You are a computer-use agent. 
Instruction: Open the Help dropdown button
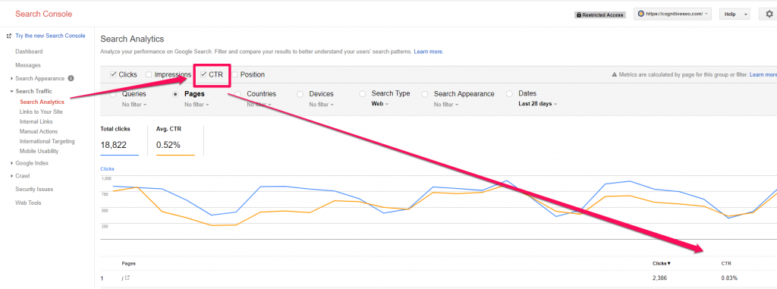pos(735,14)
